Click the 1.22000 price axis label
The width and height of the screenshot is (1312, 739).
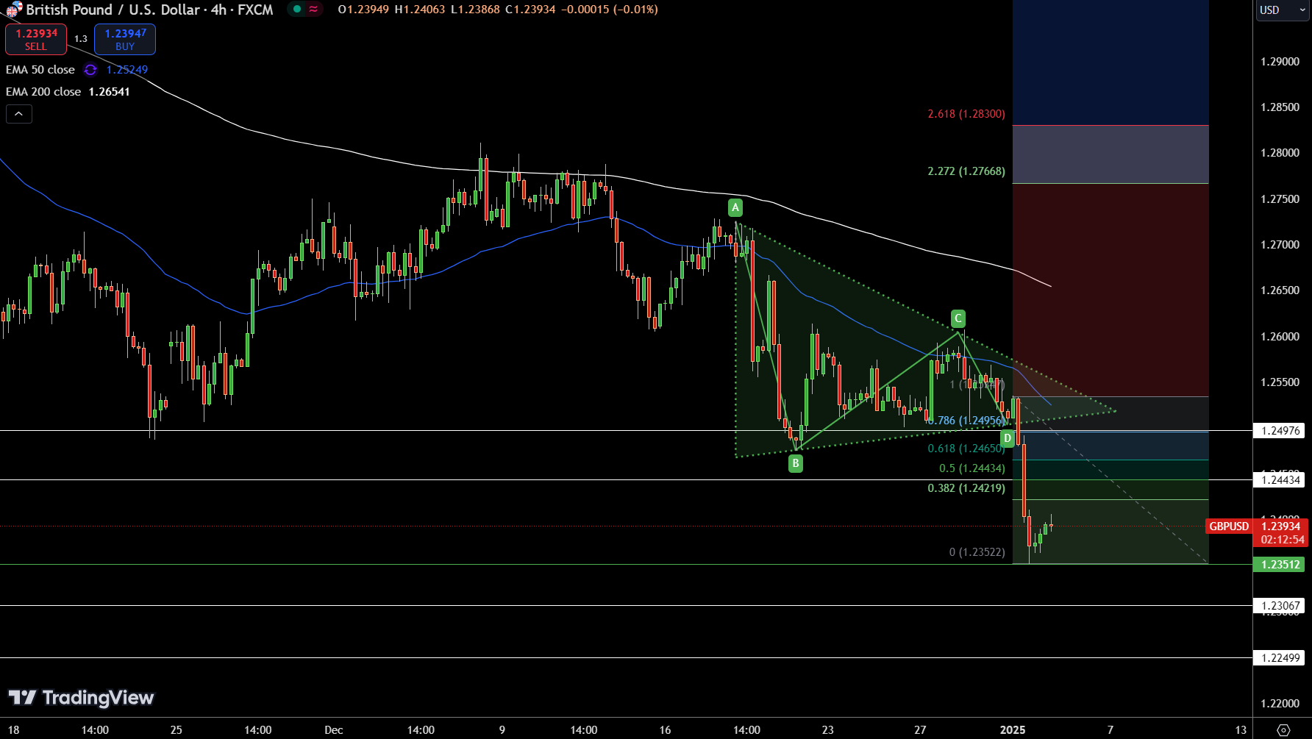tap(1280, 704)
